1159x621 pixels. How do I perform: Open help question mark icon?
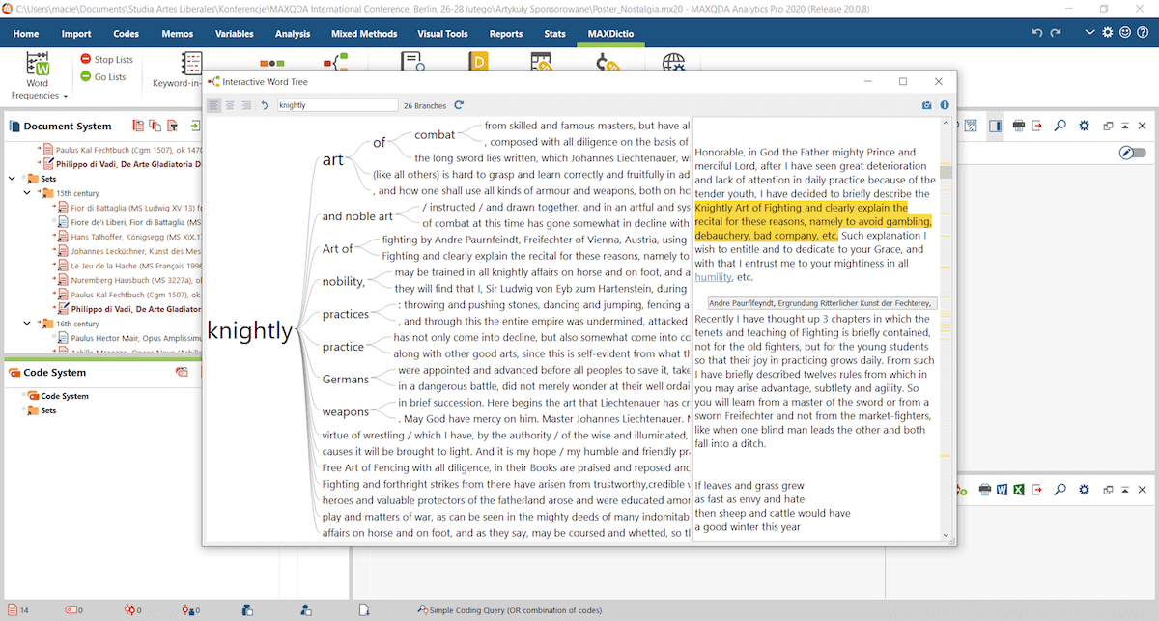click(1145, 33)
